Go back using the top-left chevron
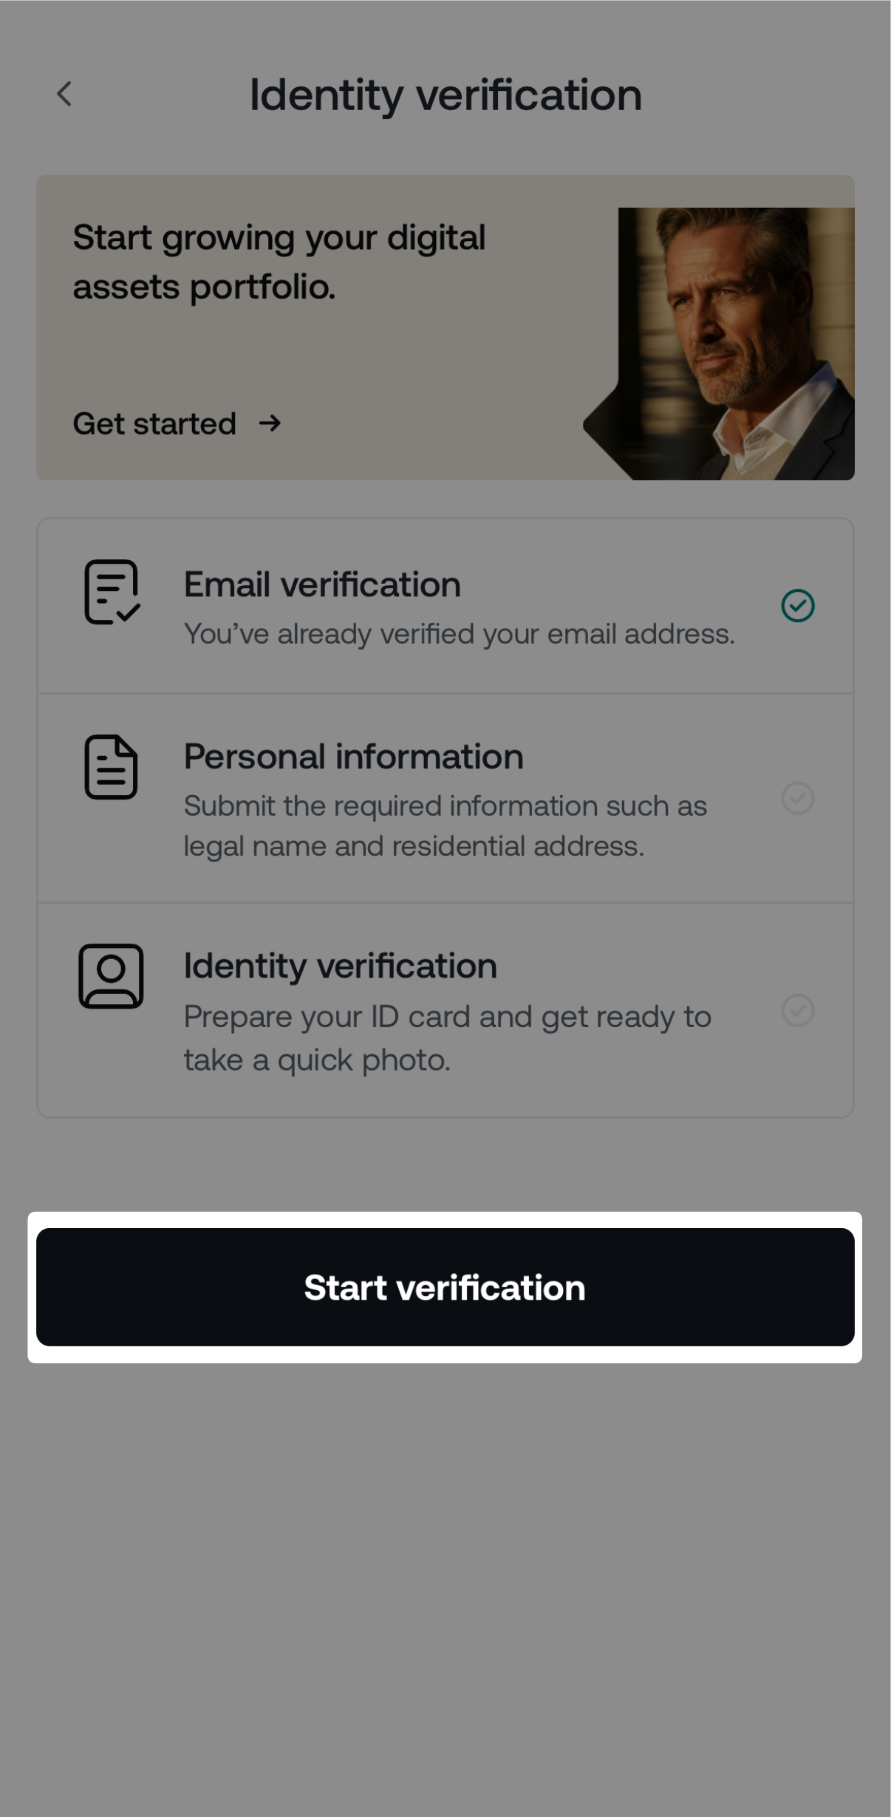This screenshot has height=1817, width=891. pos(64,94)
